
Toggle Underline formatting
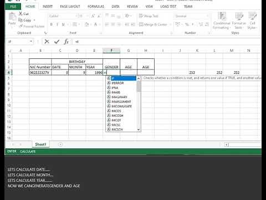pos(63,24)
